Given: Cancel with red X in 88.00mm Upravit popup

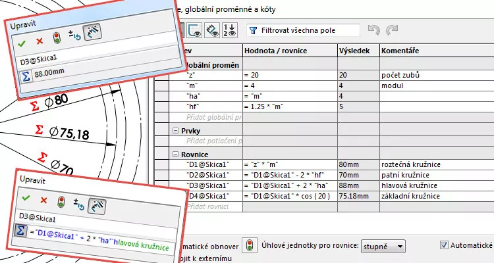Looking at the screenshot, I should click(x=40, y=41).
